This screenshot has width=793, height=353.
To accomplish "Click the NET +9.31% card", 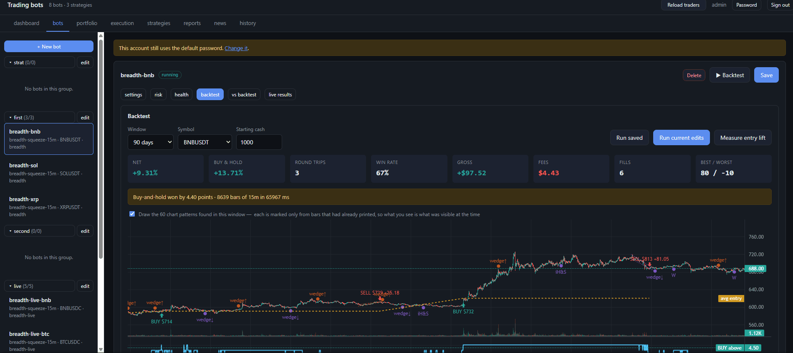I will coord(166,169).
